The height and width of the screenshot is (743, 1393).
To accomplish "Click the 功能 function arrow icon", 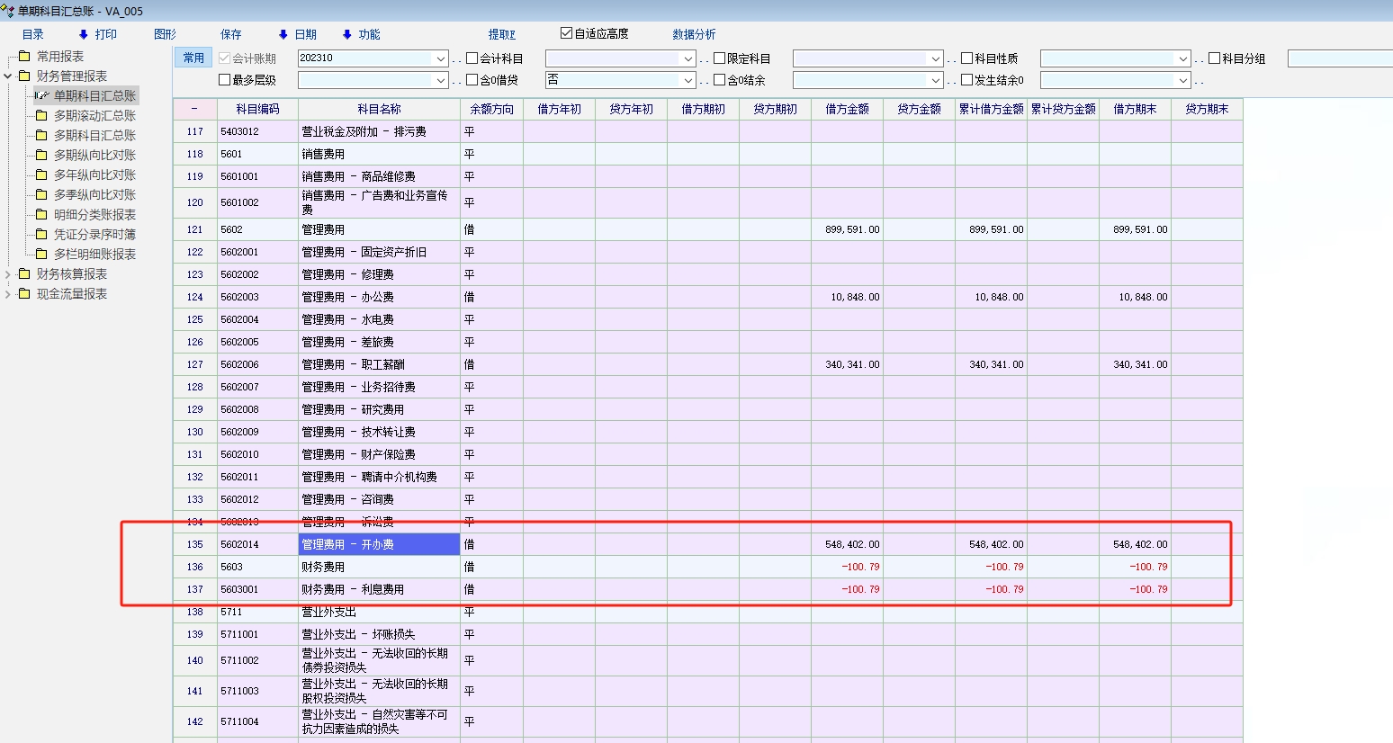I will [x=347, y=34].
